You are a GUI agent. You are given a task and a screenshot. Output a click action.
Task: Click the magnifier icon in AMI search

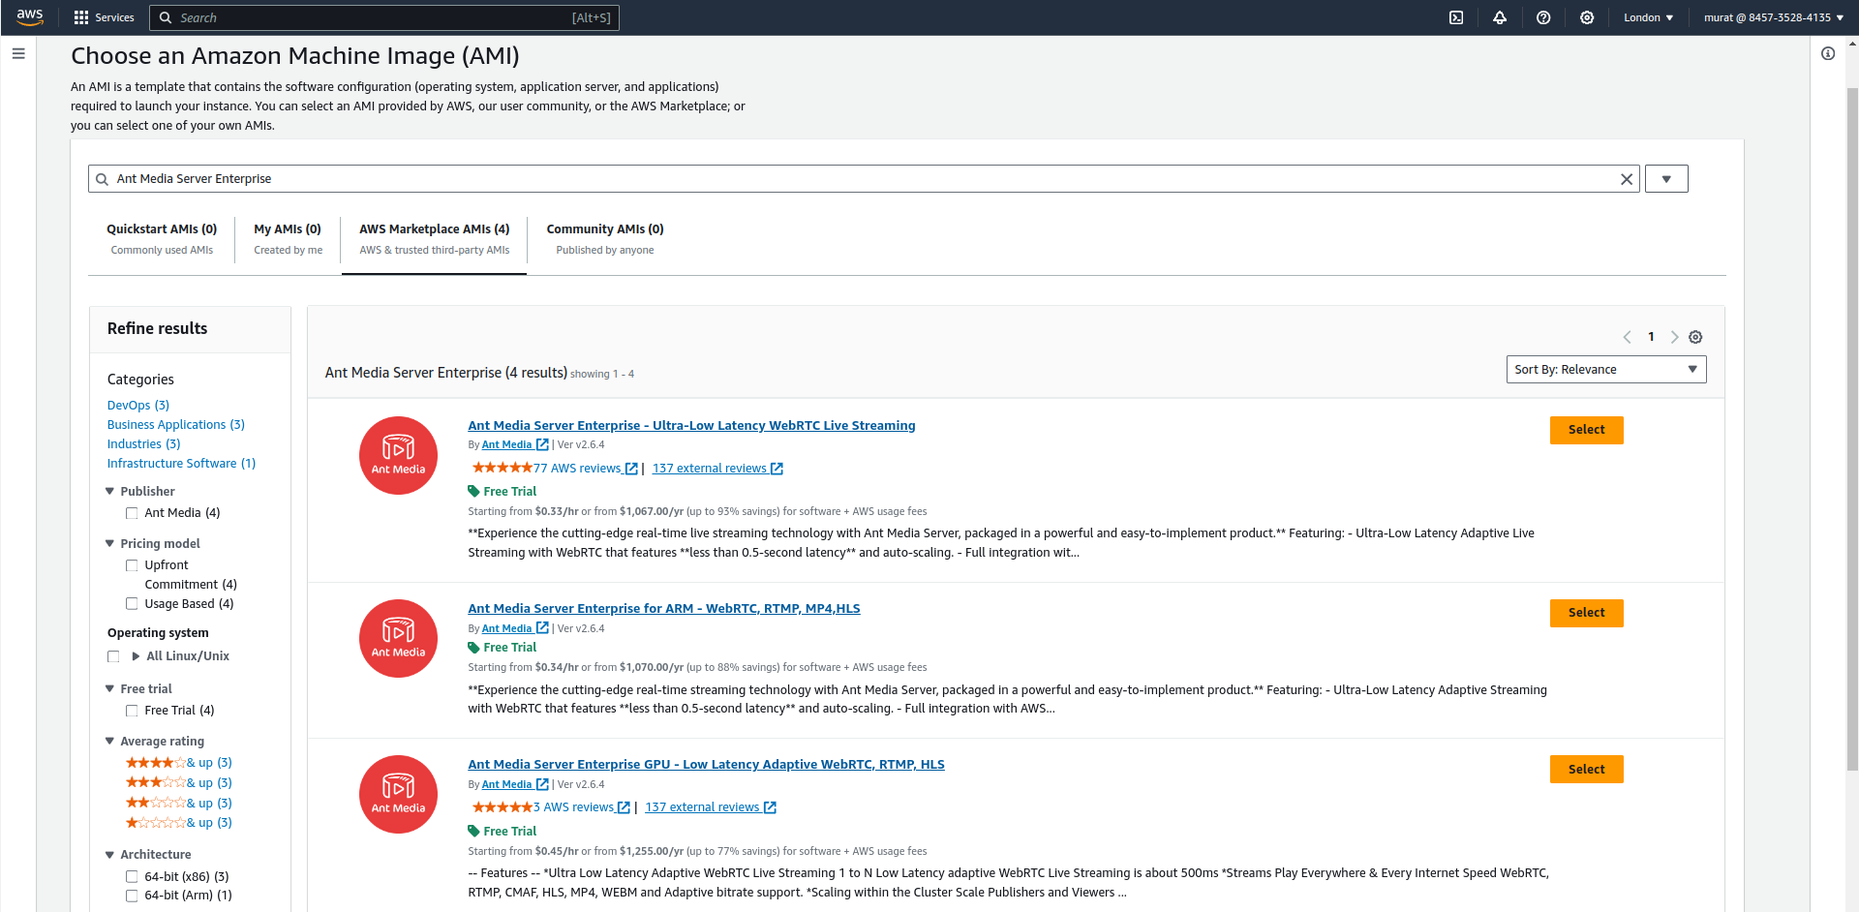[x=102, y=179]
